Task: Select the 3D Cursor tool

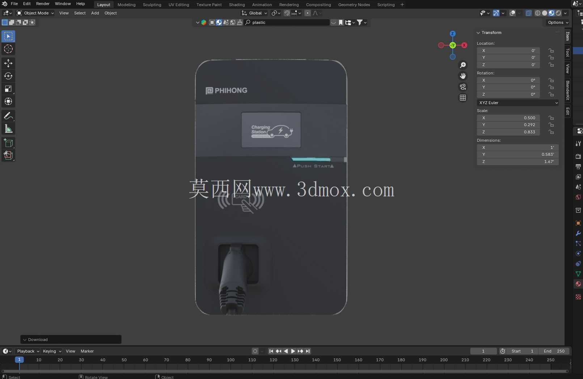Action: [x=8, y=49]
